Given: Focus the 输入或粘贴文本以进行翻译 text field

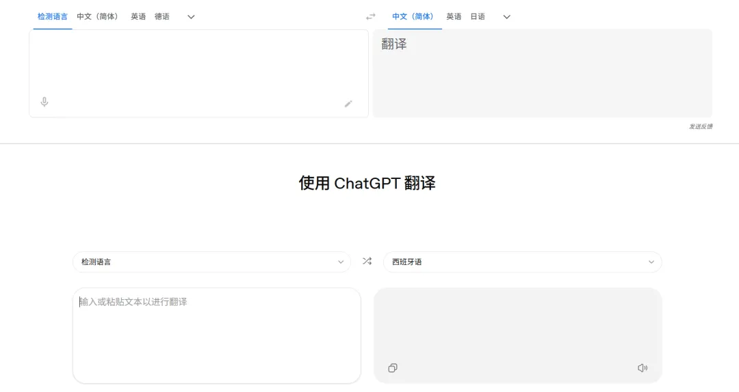Looking at the screenshot, I should 217,335.
